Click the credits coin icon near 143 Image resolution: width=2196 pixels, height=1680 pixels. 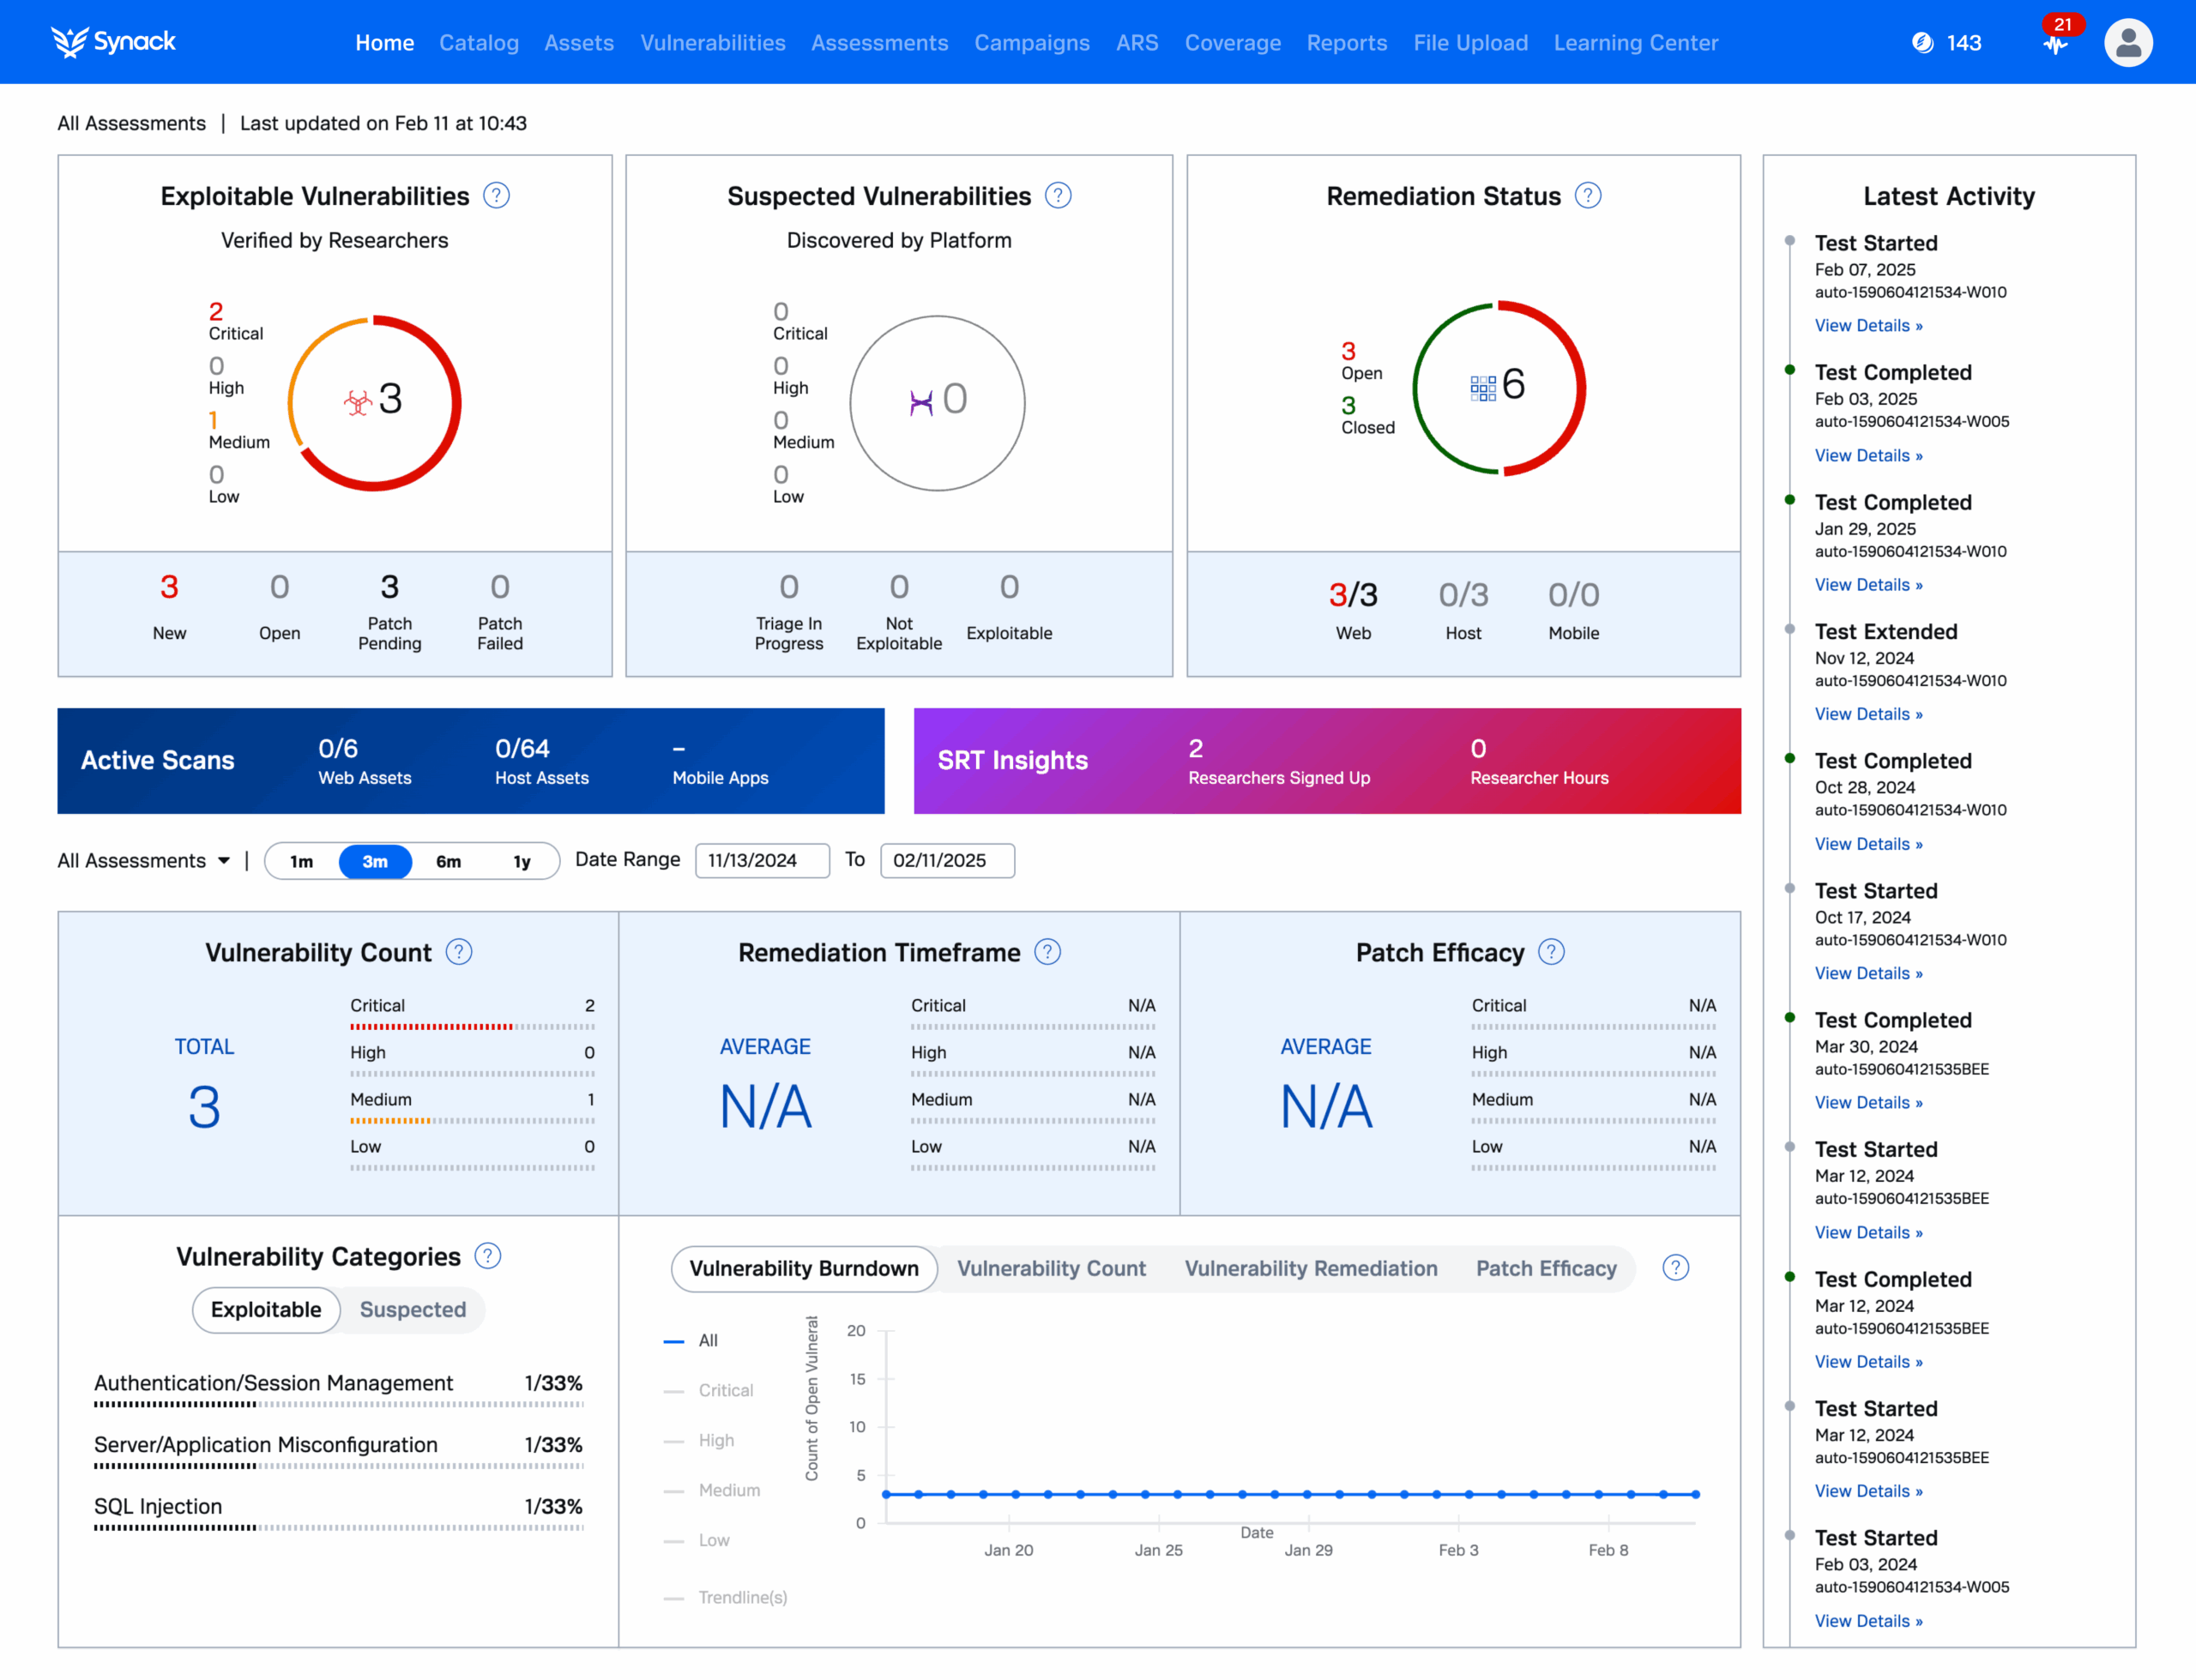pyautogui.click(x=1922, y=43)
